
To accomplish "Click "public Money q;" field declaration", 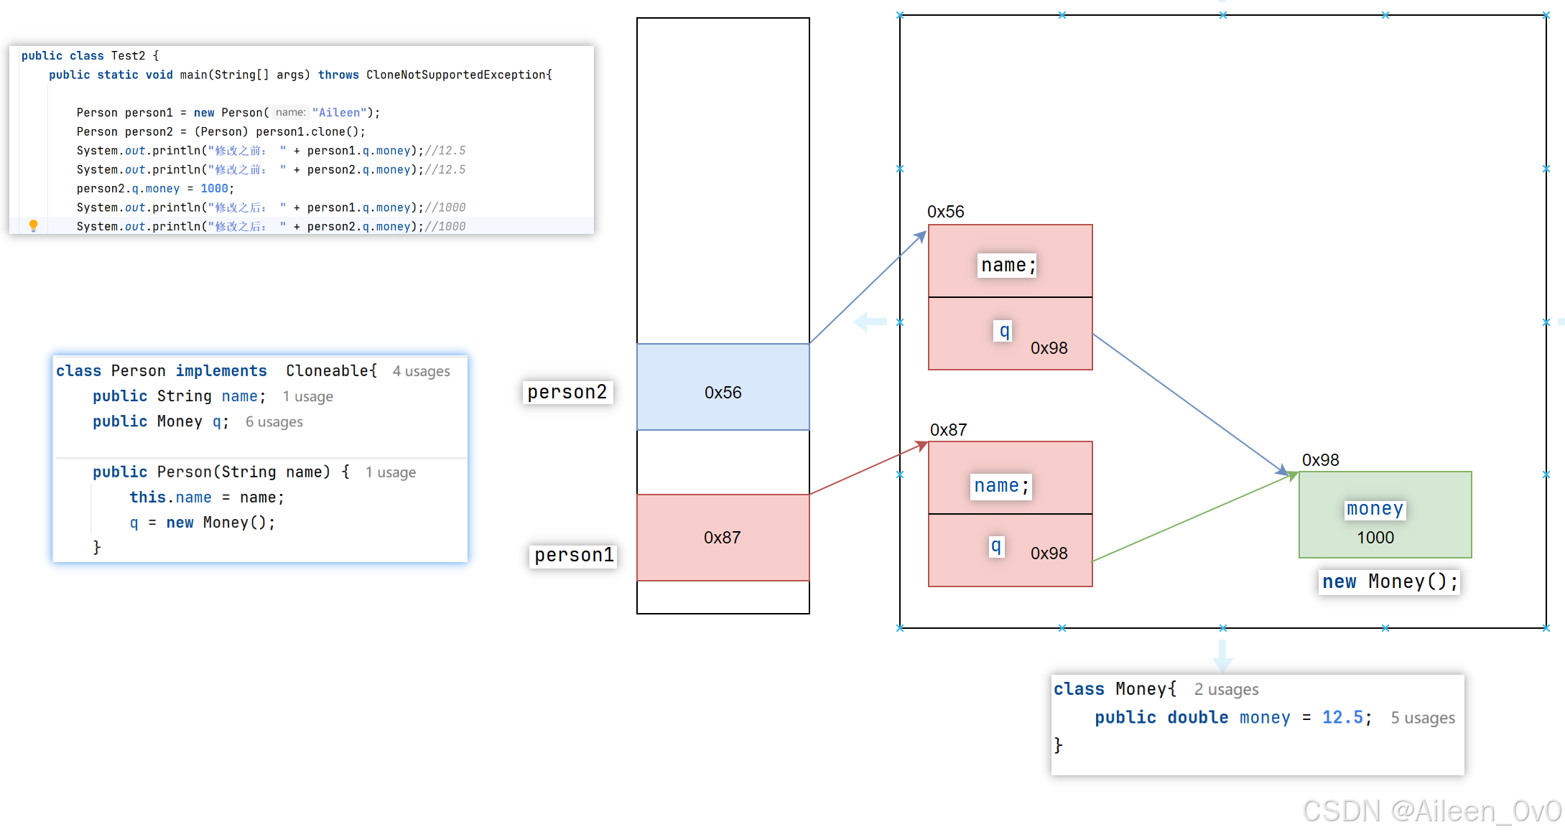I will tap(161, 421).
